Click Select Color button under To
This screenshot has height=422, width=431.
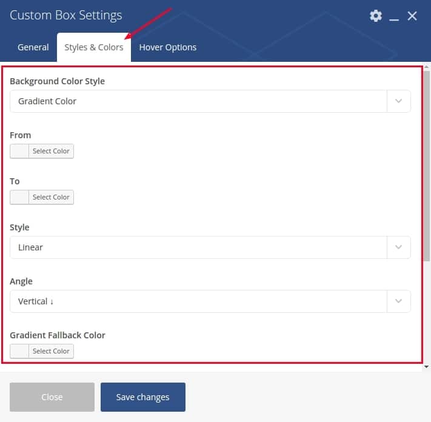[x=51, y=197]
